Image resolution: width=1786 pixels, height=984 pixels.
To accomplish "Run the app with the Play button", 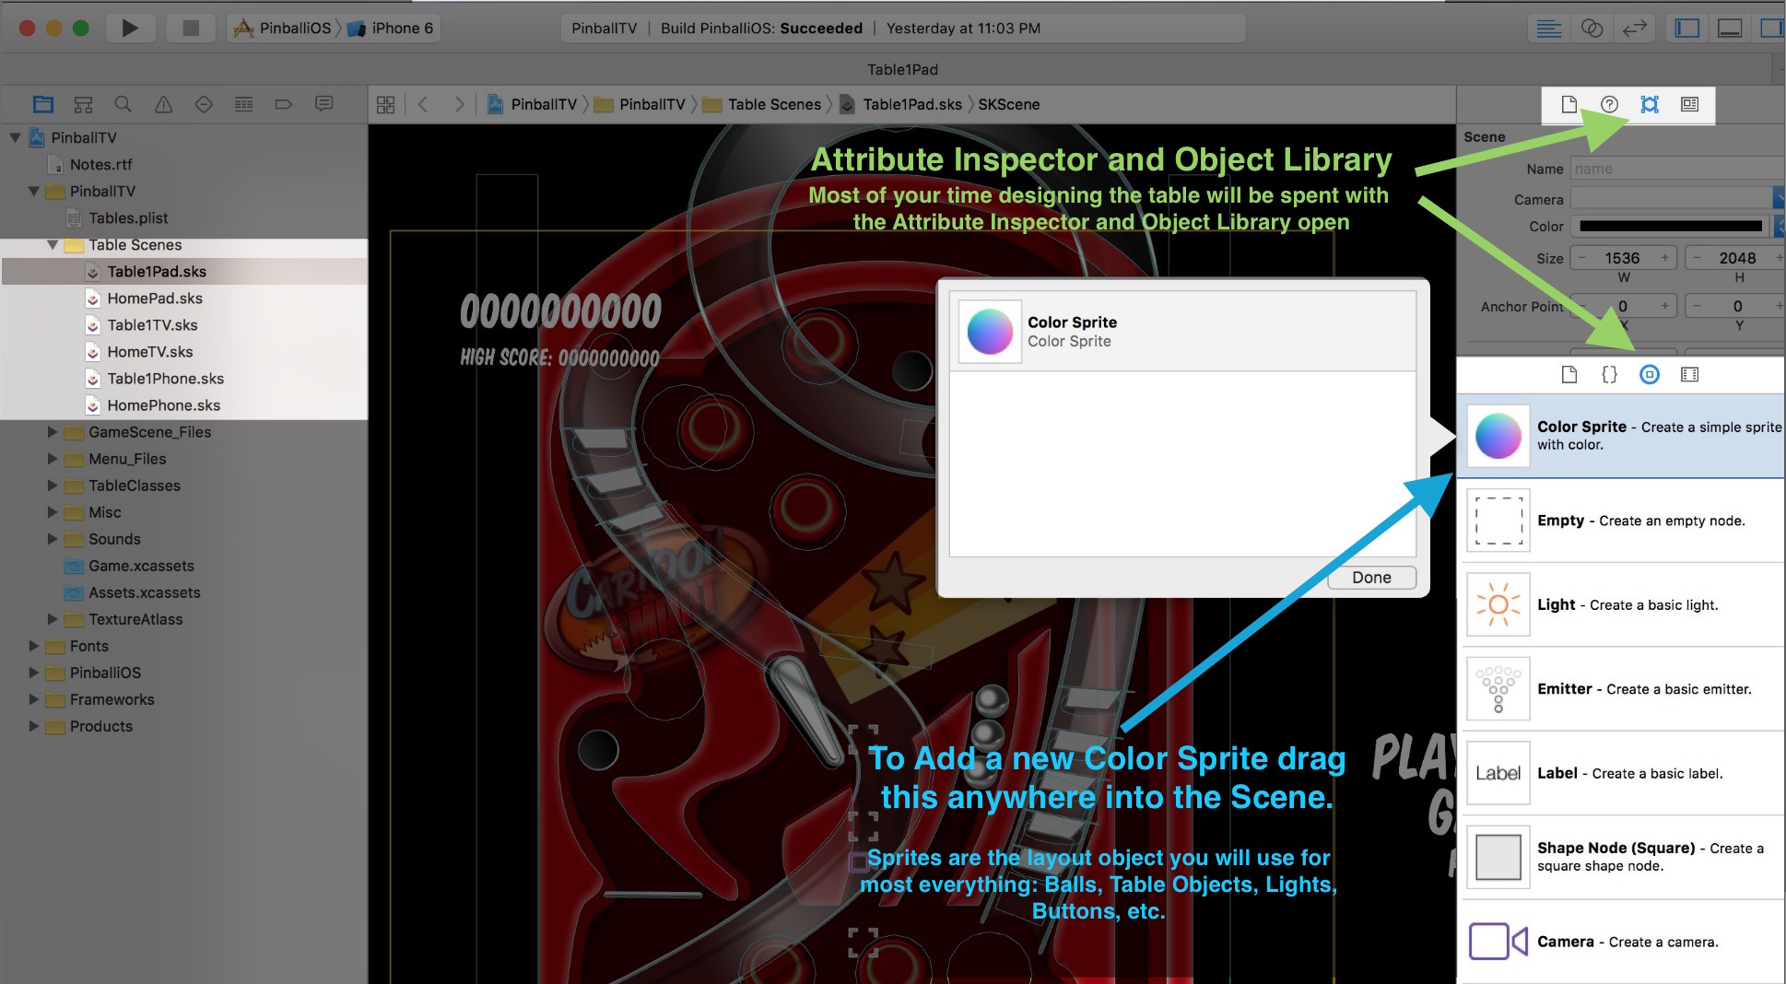I will 130,28.
